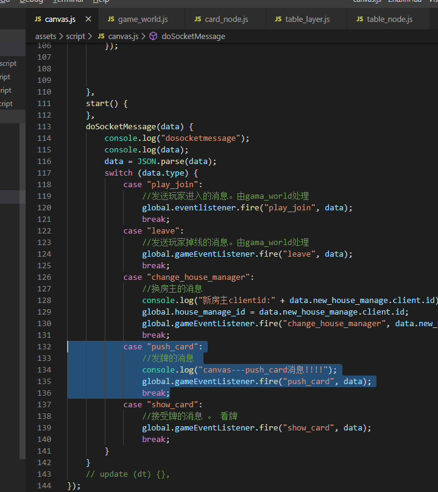Click the global.house_manage_id assignment line

point(275,312)
